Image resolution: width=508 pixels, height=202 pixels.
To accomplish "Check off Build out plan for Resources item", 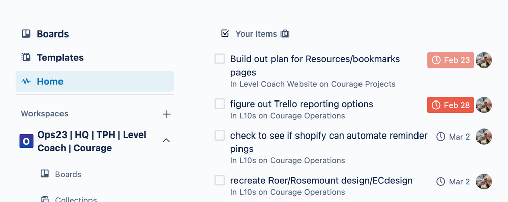I will 220,59.
